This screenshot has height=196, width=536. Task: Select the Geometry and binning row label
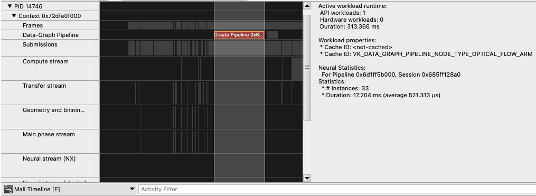[54, 110]
